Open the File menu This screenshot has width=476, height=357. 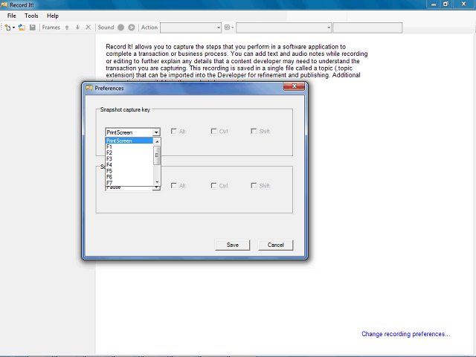point(12,16)
